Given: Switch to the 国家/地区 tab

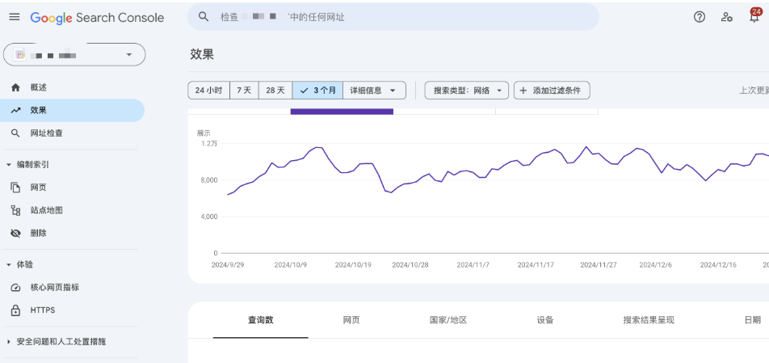Looking at the screenshot, I should pos(448,320).
